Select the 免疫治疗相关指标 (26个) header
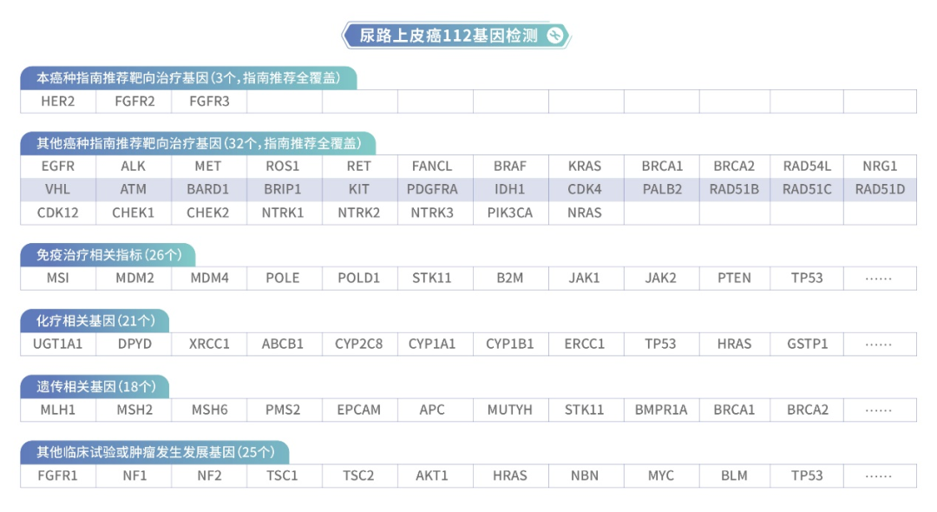The image size is (937, 512). pyautogui.click(x=108, y=255)
